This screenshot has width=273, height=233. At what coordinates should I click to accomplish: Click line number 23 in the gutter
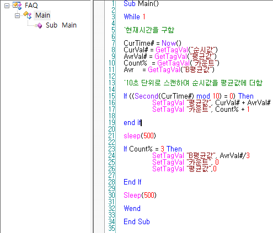click(112, 149)
